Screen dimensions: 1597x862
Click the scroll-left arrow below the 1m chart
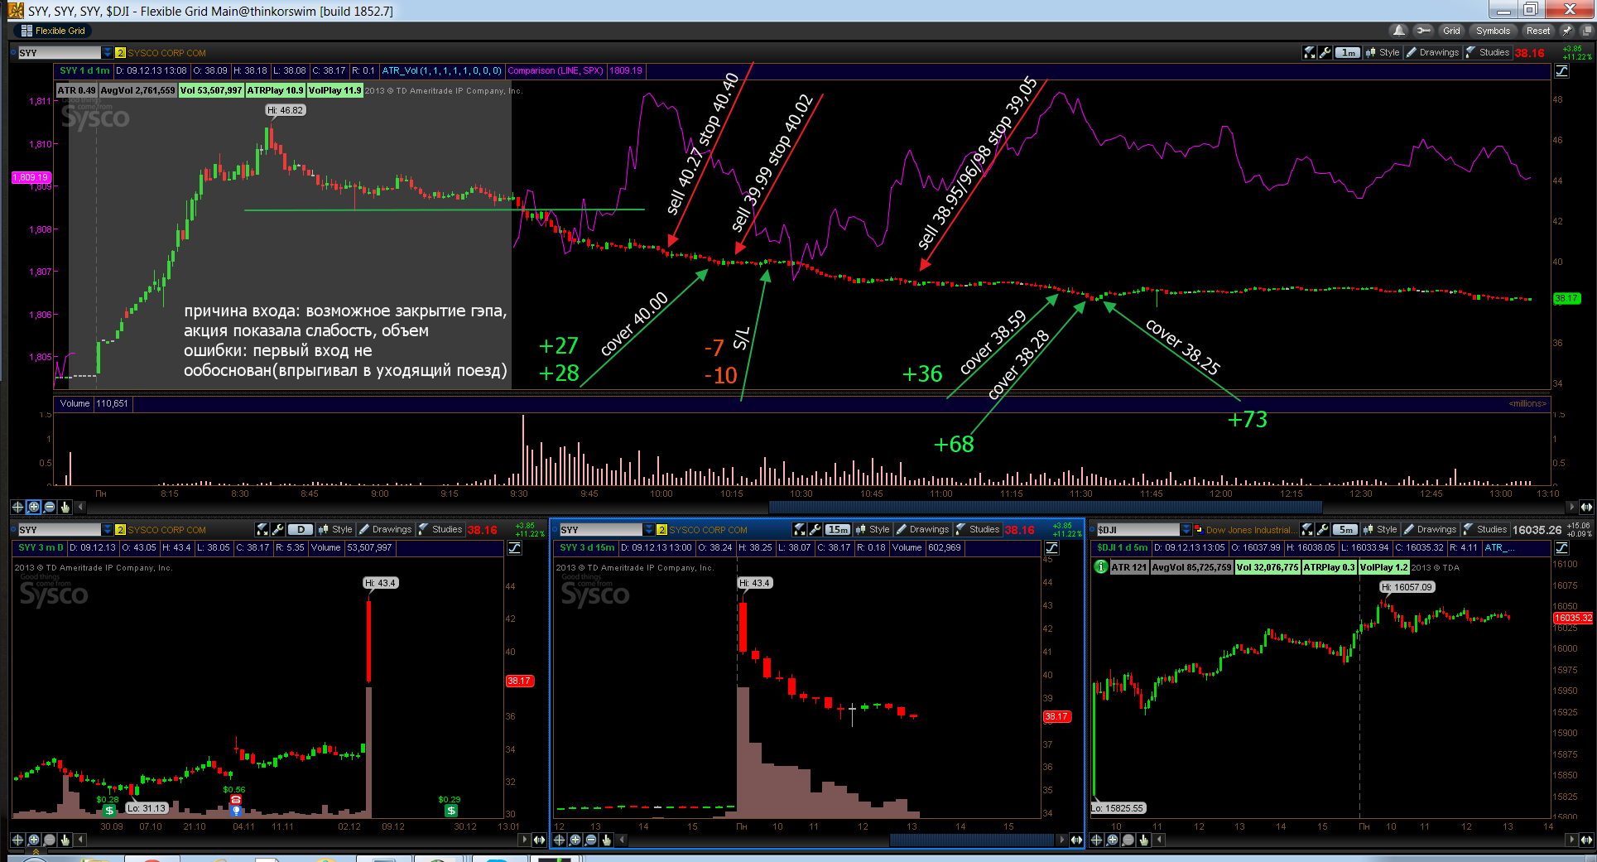(x=81, y=507)
